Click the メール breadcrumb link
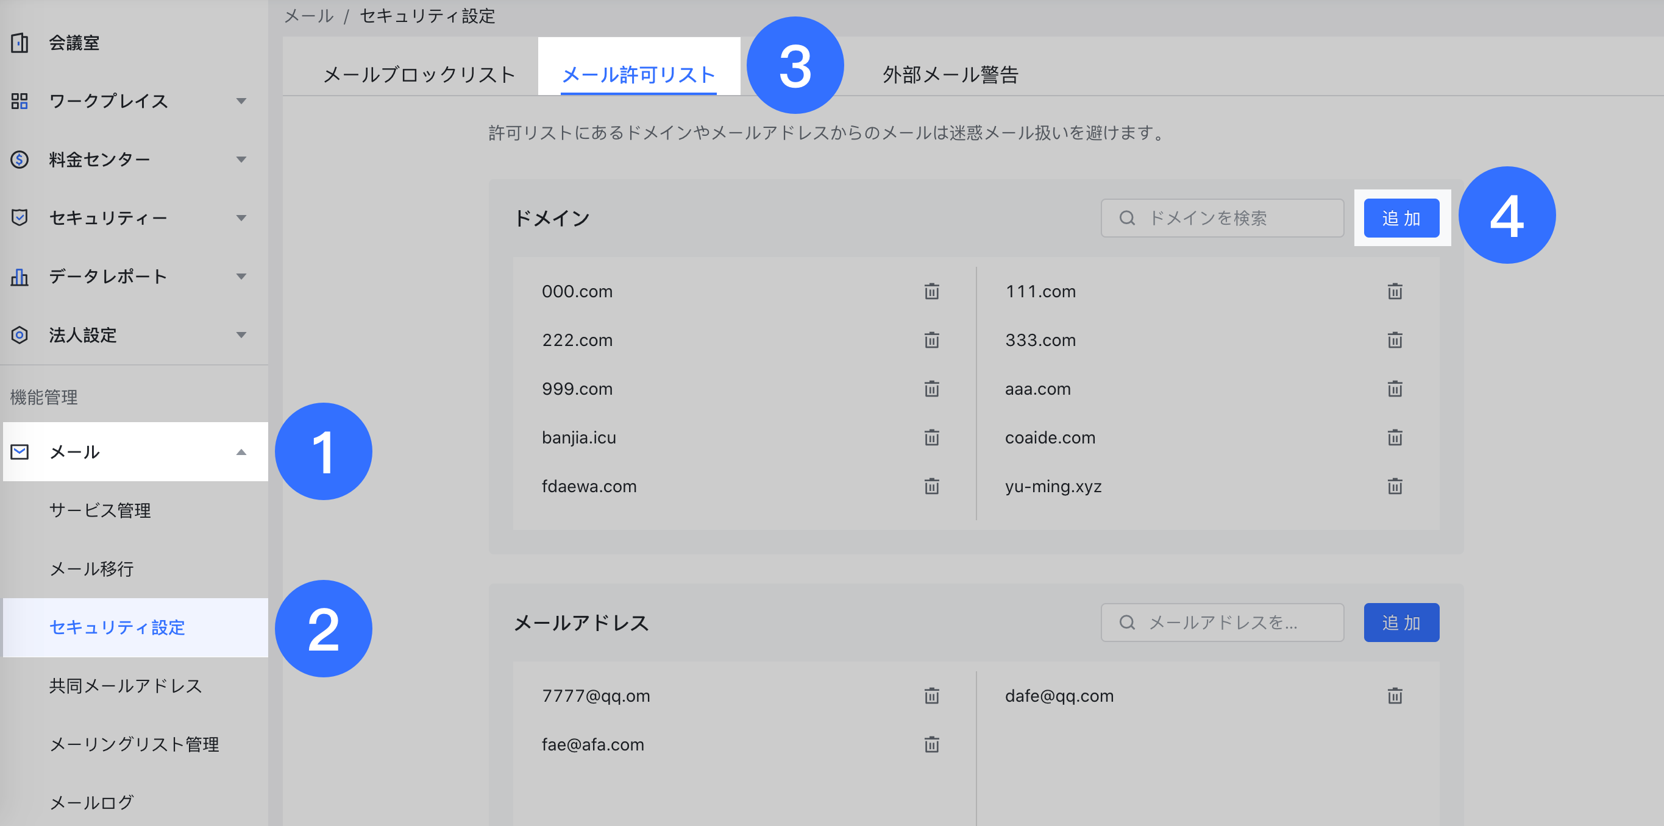The image size is (1664, 826). coord(309,15)
